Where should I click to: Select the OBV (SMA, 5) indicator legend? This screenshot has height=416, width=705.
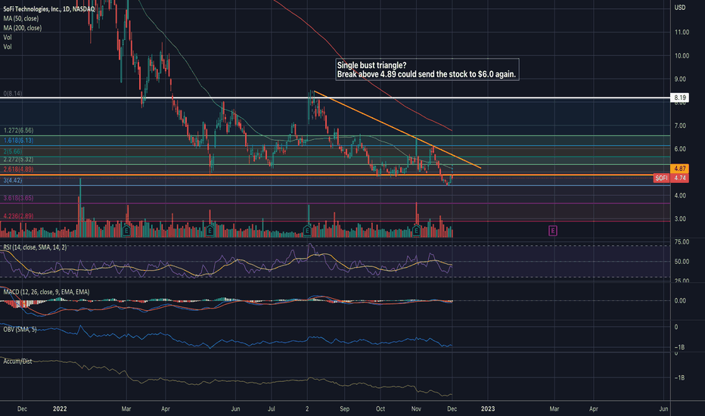(x=20, y=330)
